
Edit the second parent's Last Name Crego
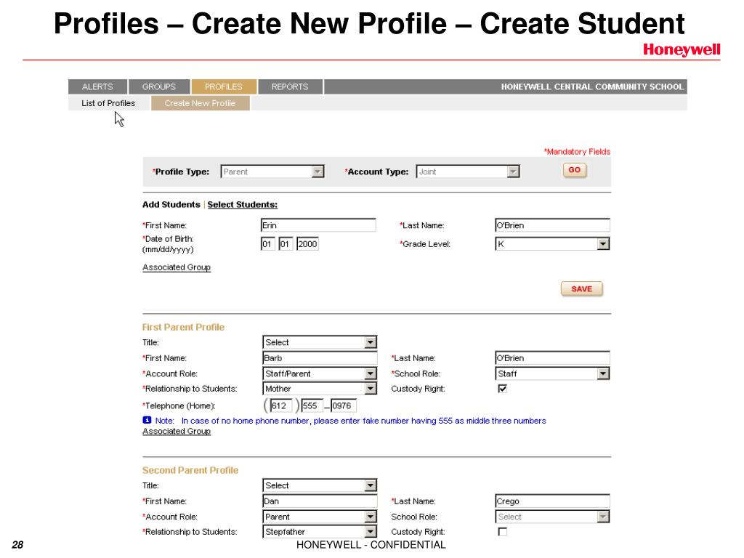click(x=552, y=501)
